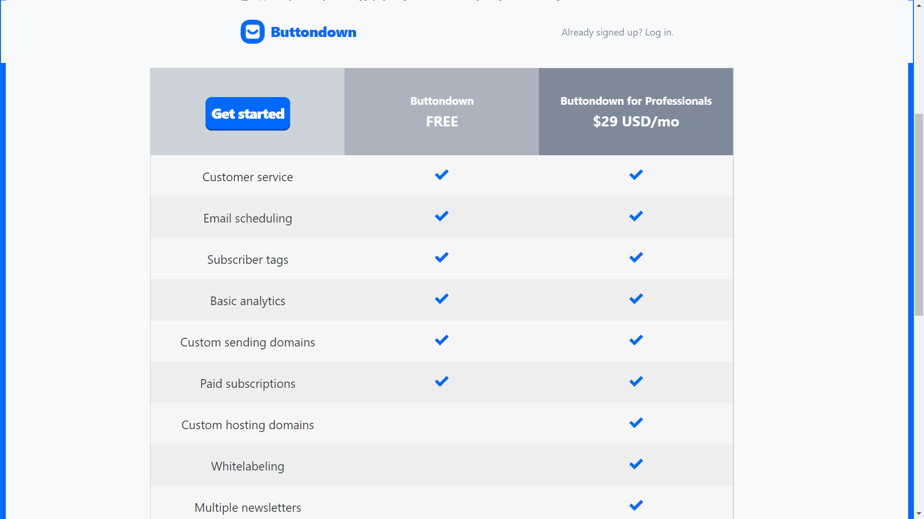
Task: Select the Buttondown for Professionals column header
Action: pyautogui.click(x=636, y=111)
